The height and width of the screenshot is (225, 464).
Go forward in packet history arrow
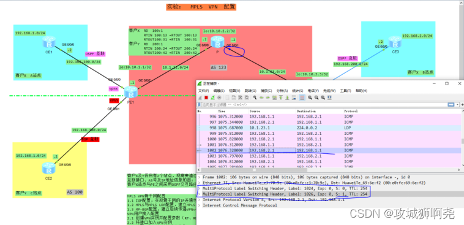(x=268, y=97)
